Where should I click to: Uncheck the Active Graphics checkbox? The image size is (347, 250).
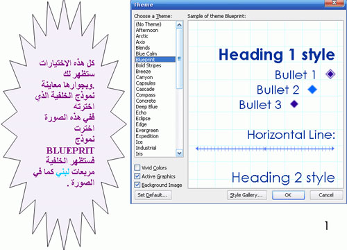(x=137, y=176)
